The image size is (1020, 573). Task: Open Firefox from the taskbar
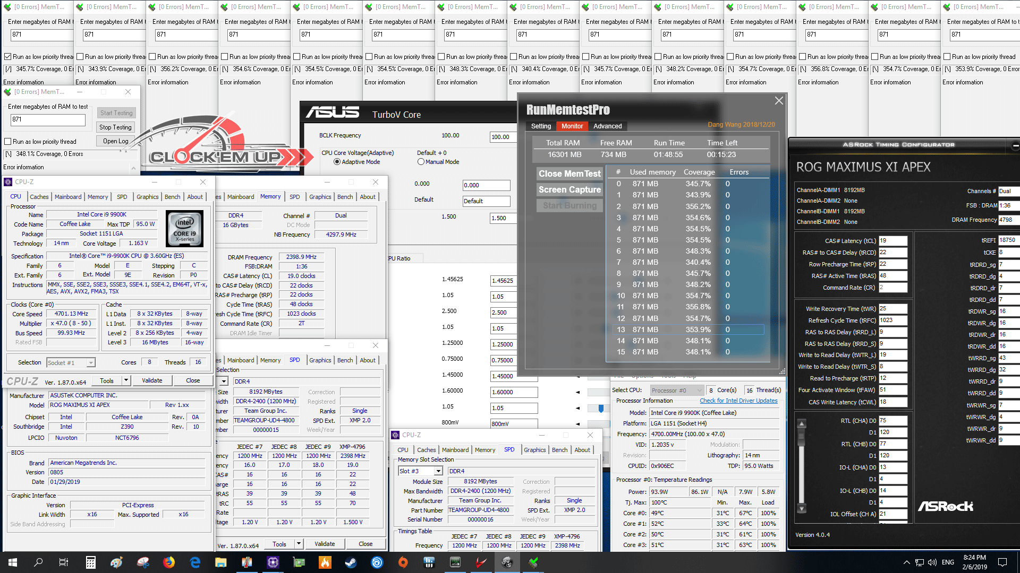point(169,562)
